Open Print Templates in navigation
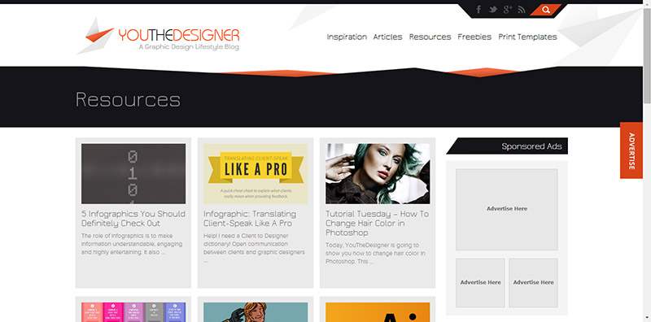 coord(527,37)
